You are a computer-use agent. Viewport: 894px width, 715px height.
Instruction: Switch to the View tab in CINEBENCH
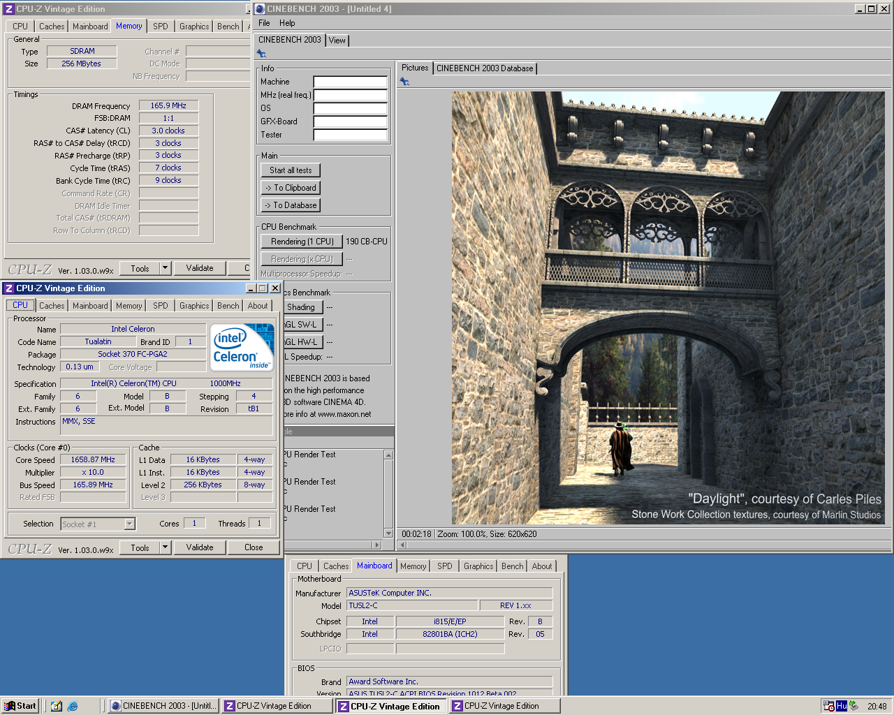click(x=337, y=40)
